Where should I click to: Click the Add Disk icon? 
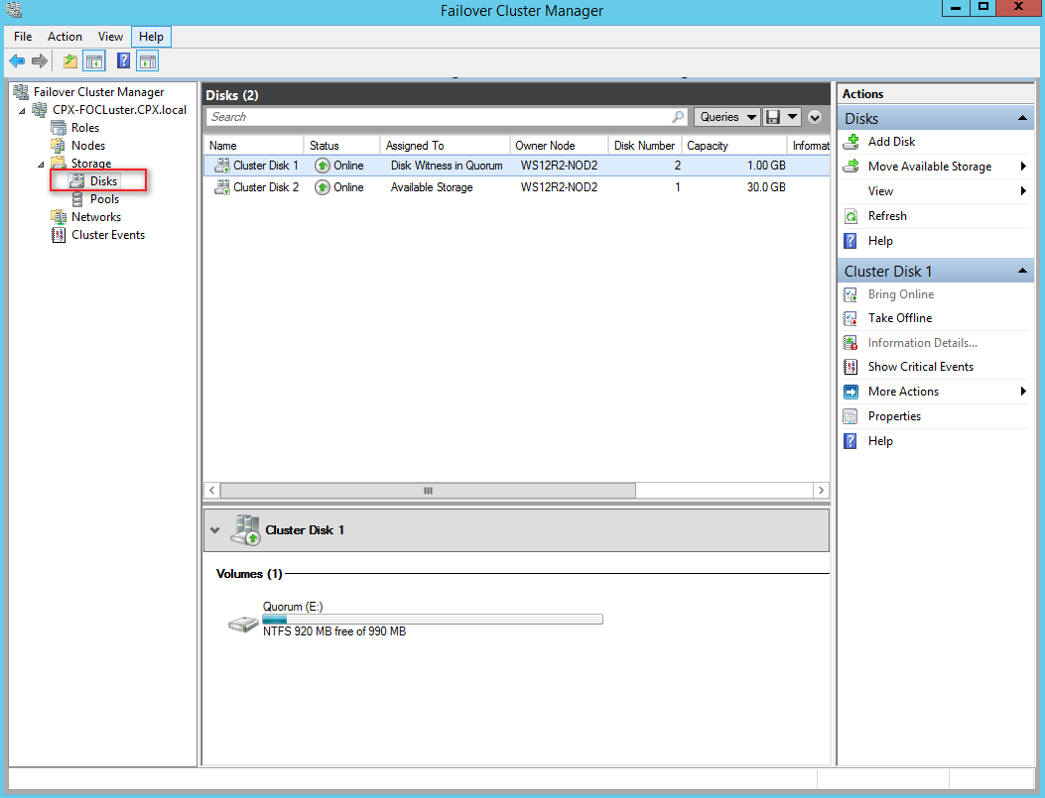[x=851, y=142]
